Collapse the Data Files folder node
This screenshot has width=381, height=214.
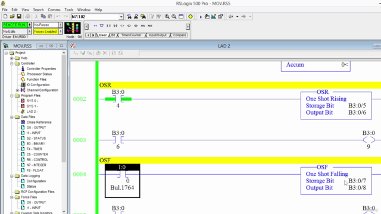click(12, 117)
